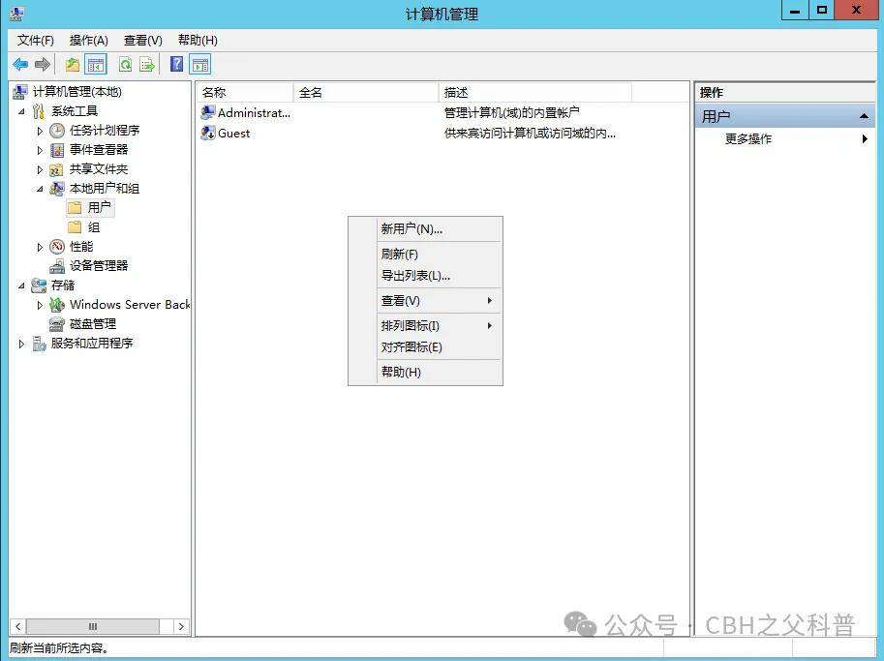Expand the 任务计划程序 tree node
884x661 pixels.
(40, 131)
